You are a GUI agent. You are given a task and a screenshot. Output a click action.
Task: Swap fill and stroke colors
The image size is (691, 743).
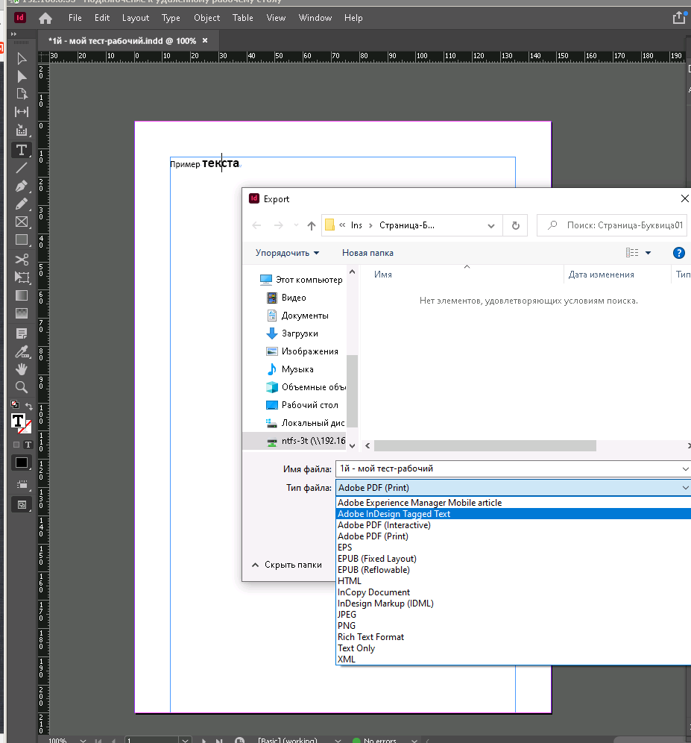[x=29, y=406]
